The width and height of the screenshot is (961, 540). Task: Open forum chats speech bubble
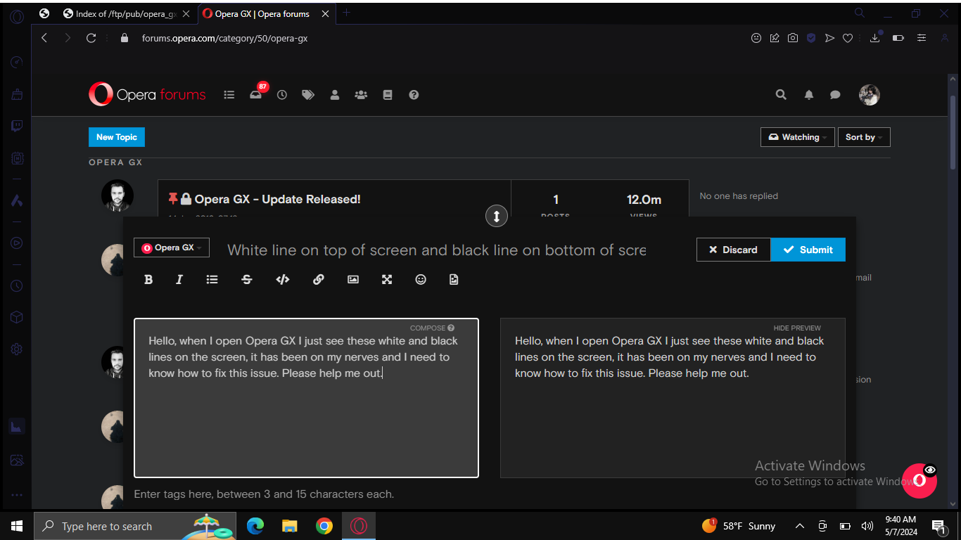point(835,95)
